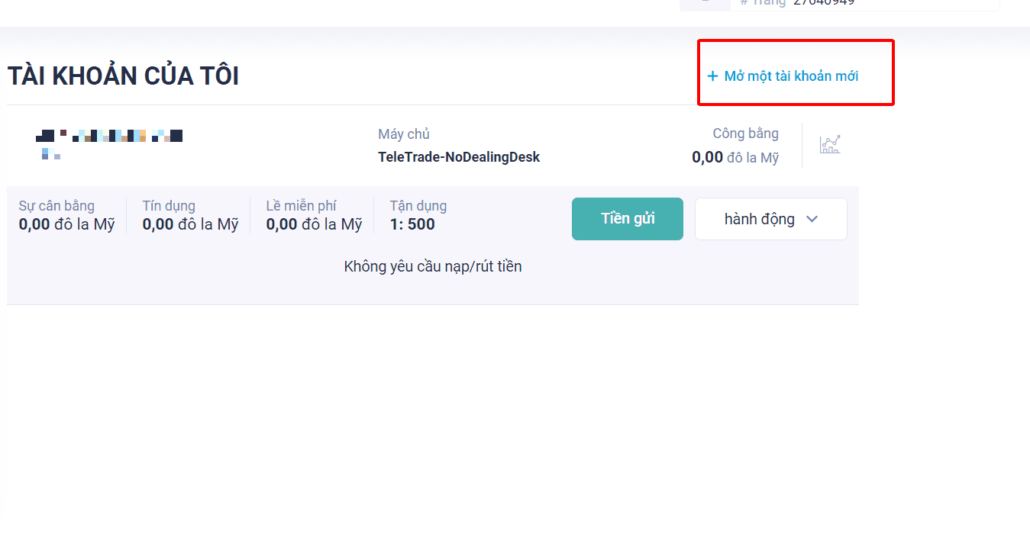
Task: Click 'Không yêu cầu nạp/rút tiền' message
Action: coord(433,266)
